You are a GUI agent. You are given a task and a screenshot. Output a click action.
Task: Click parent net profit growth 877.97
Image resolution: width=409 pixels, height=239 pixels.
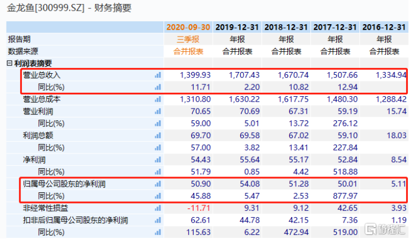coord(345,196)
